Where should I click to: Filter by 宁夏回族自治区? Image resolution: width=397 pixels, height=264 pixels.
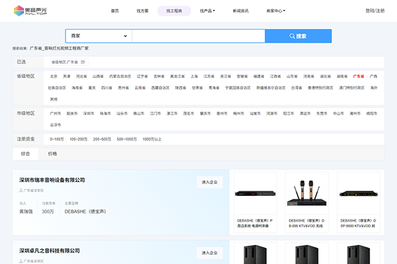click(x=238, y=88)
